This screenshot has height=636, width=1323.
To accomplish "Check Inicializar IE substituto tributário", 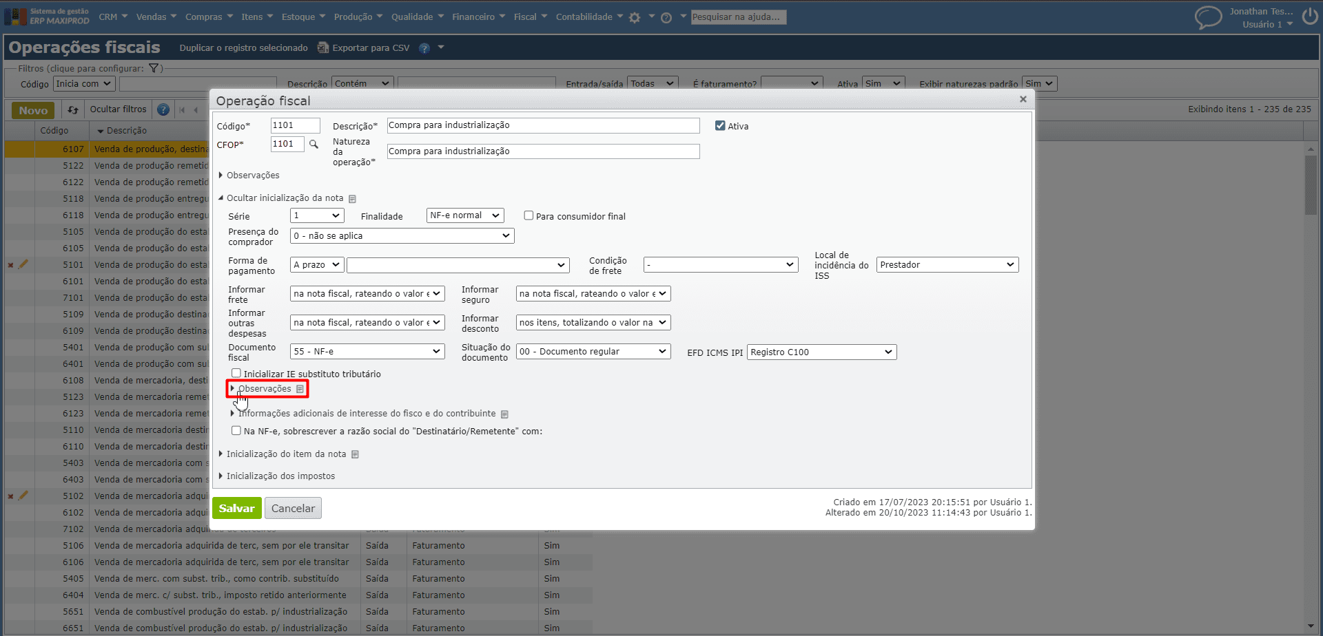I will click(x=236, y=374).
